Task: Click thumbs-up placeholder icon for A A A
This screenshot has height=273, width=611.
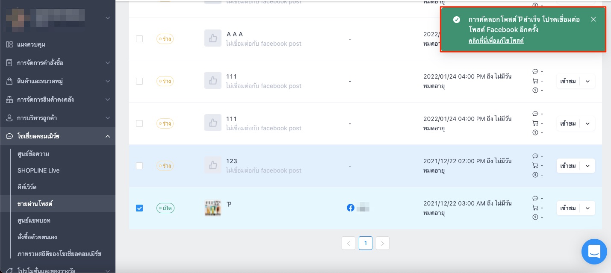Action: tap(213, 38)
